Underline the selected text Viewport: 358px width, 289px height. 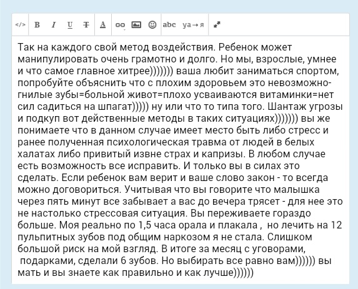70,24
